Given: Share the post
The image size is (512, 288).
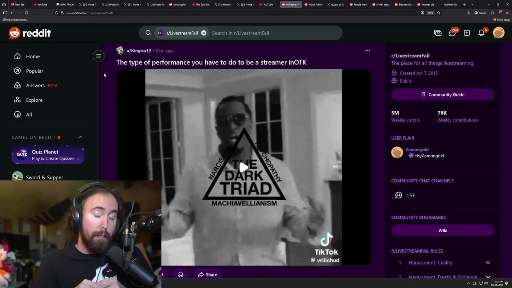Looking at the screenshot, I should (208, 274).
